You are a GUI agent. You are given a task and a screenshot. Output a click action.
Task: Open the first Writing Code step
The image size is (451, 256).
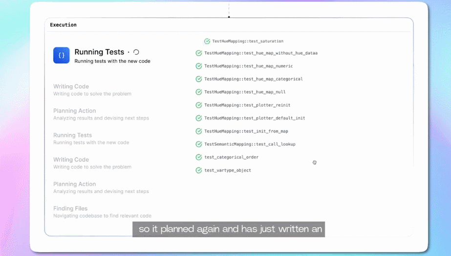71,87
